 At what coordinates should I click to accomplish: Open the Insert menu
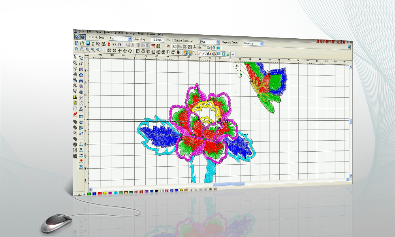(108, 32)
